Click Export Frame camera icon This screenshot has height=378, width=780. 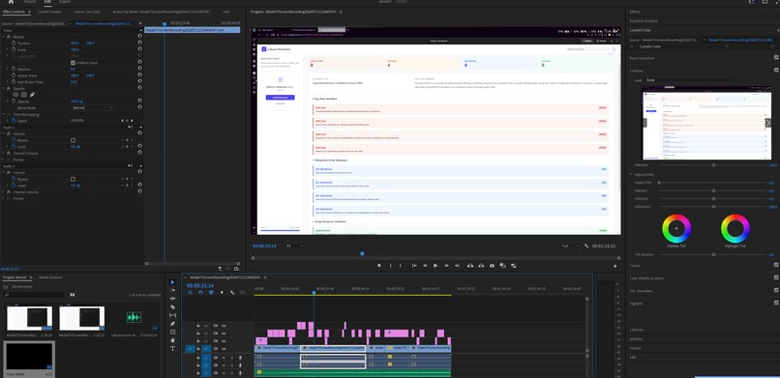pyautogui.click(x=492, y=266)
